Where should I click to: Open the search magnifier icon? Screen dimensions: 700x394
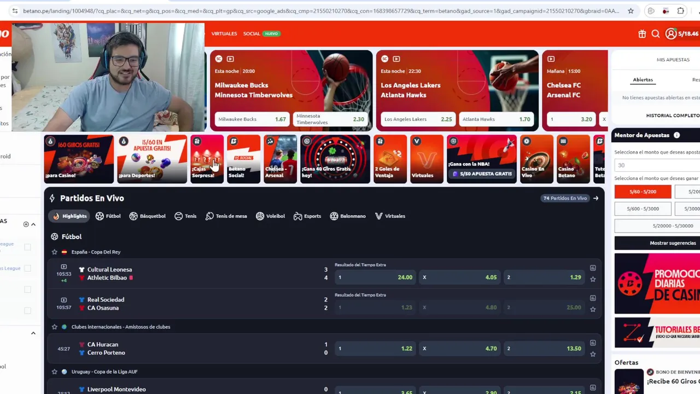click(x=655, y=34)
